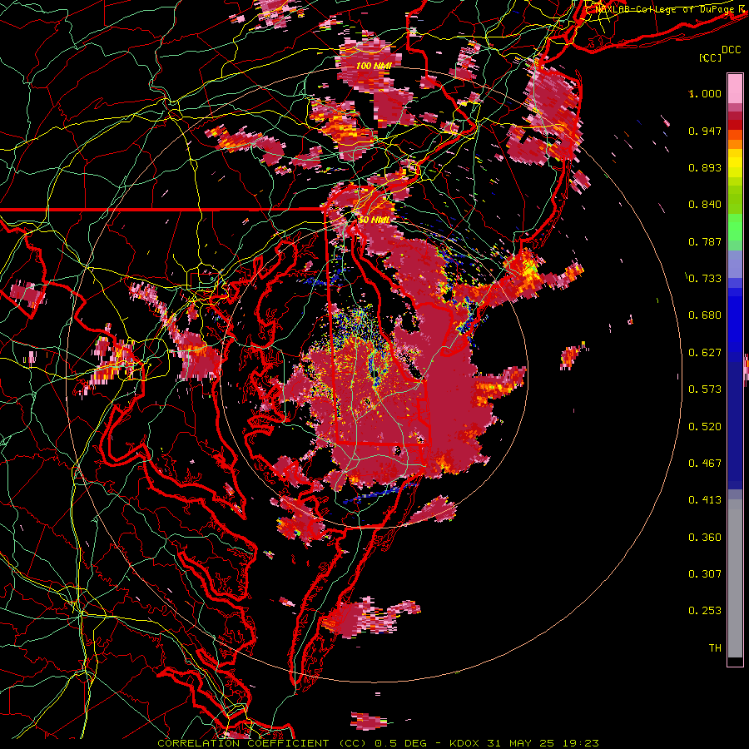Select the 0.413 legend label
Viewport: 749px width, 749px height.
click(705, 500)
